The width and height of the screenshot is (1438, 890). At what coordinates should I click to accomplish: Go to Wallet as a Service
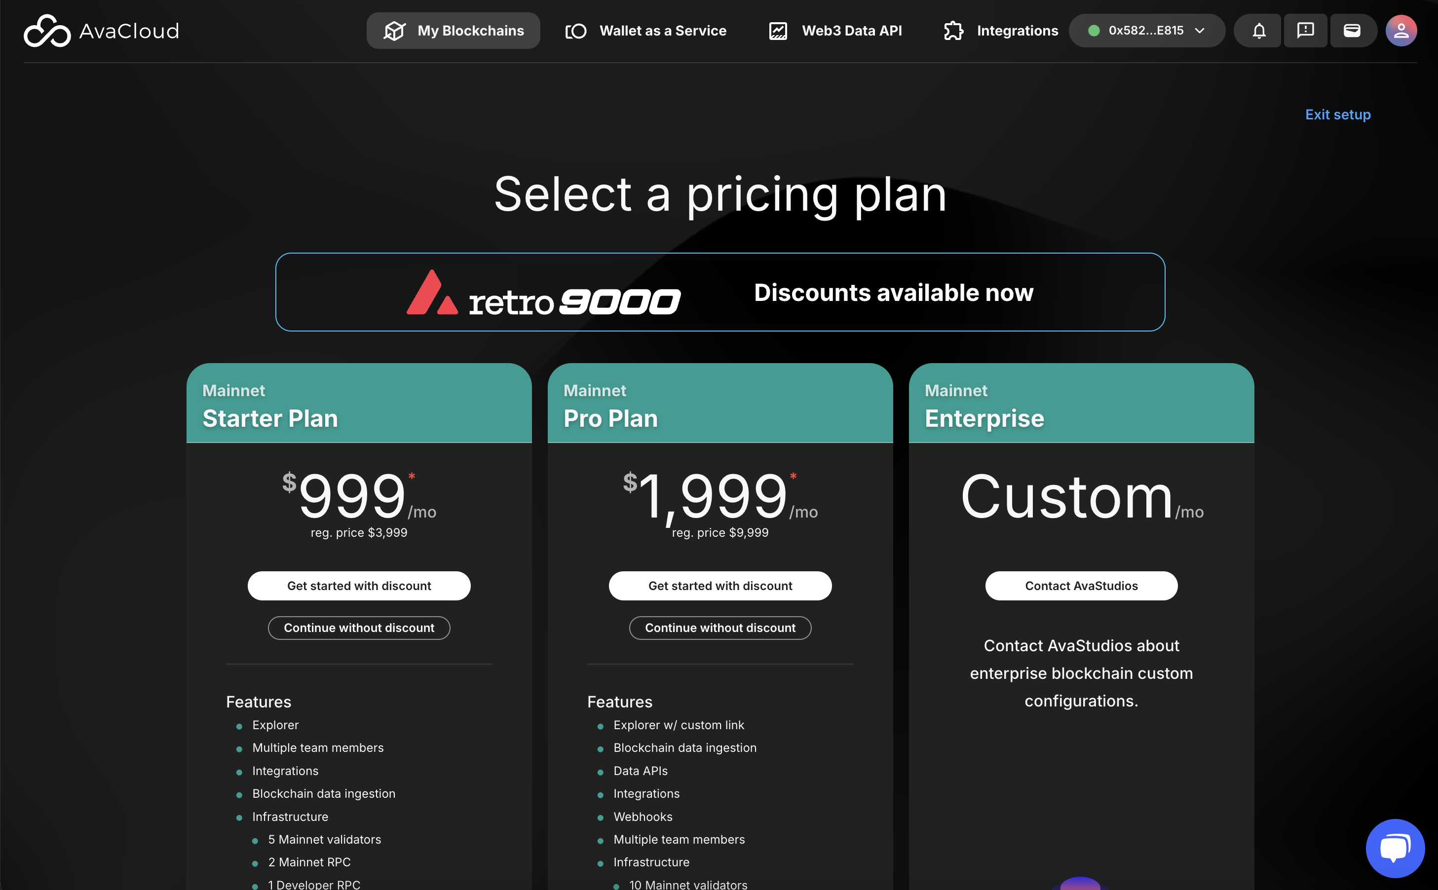663,31
